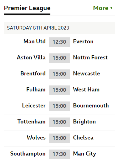Open the Fulham team link
The image size is (122, 164).
[36, 90]
